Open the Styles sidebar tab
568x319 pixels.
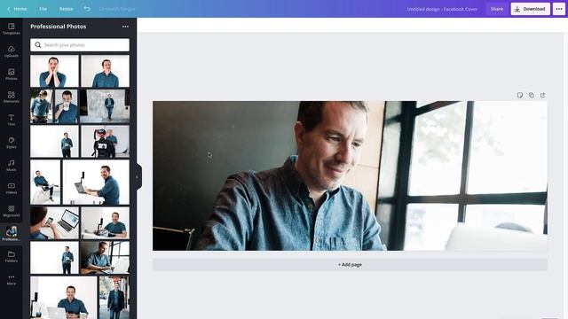(12, 143)
